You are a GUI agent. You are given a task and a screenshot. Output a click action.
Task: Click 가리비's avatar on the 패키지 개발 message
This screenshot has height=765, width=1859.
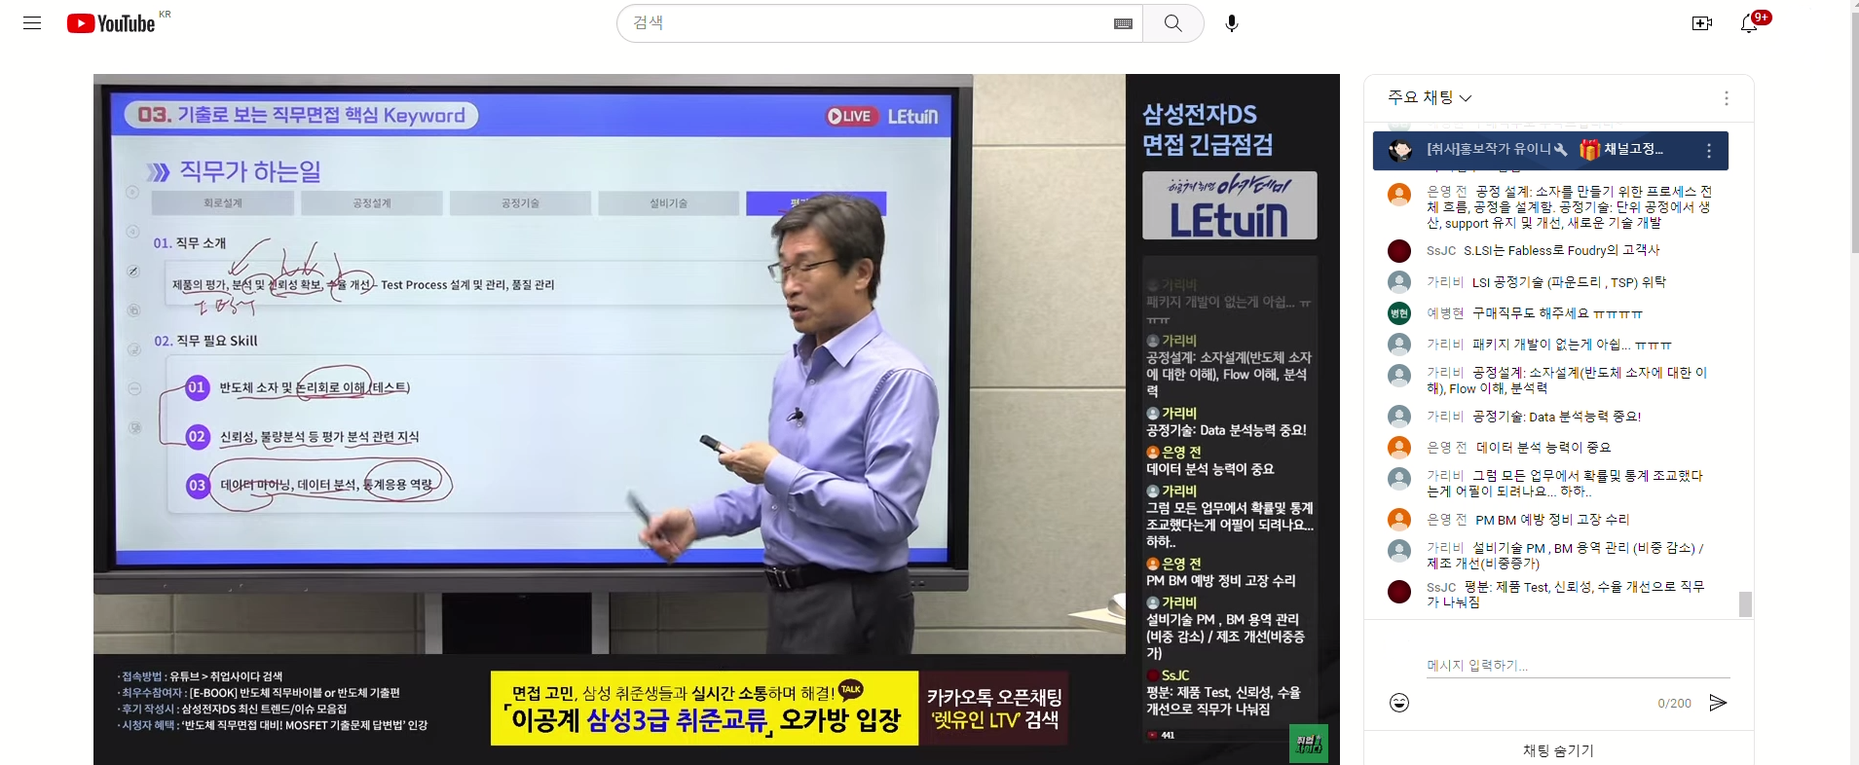[x=1399, y=345]
